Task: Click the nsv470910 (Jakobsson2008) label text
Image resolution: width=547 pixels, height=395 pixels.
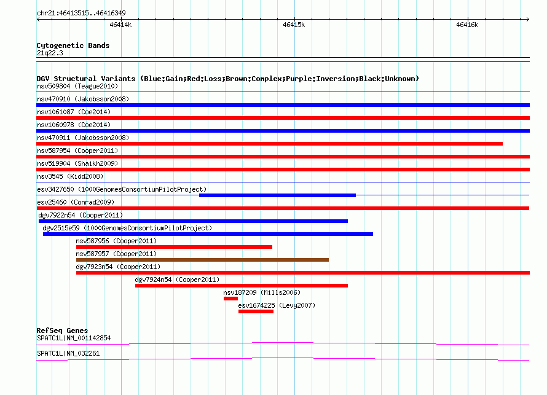Action: 83,99
